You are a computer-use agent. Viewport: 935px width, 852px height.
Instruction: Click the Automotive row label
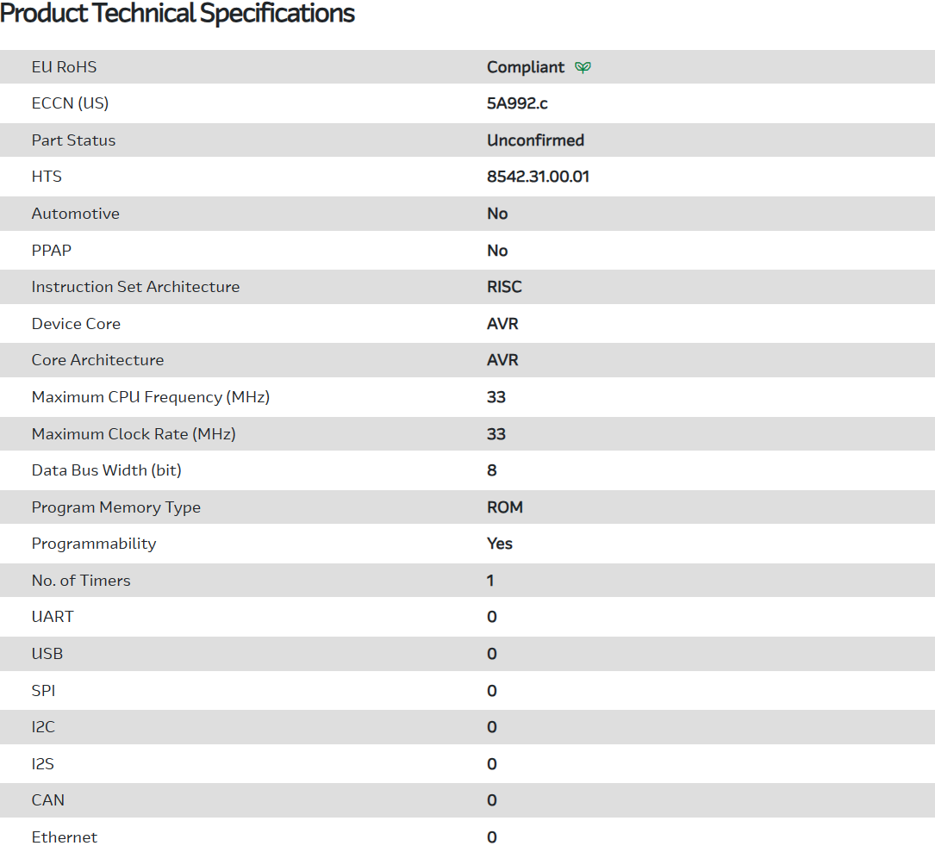click(76, 214)
